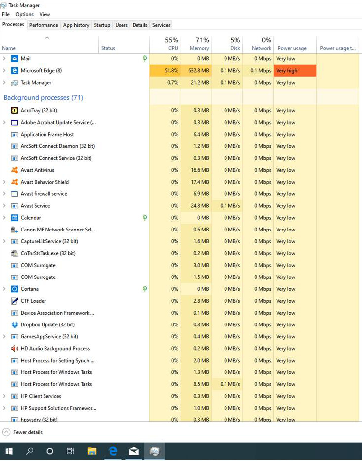
Task: Click the CTF Loader pen icon
Action: click(x=14, y=301)
